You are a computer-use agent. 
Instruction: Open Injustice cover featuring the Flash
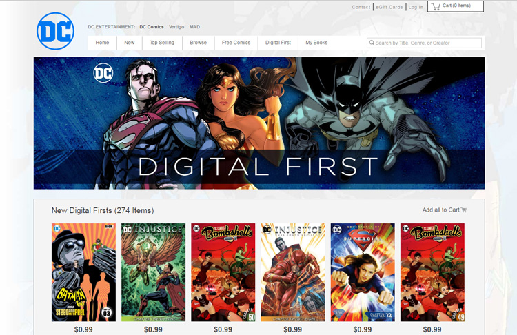point(293,272)
